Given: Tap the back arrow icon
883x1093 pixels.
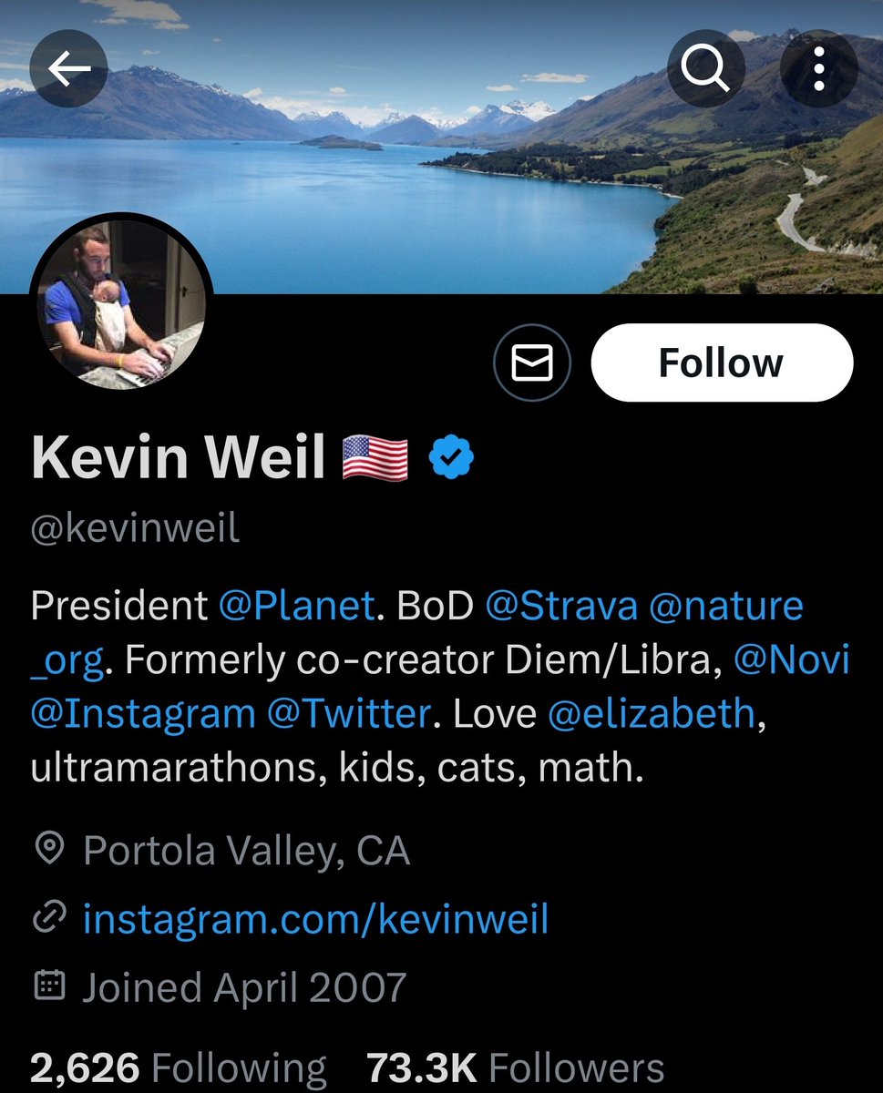Looking at the screenshot, I should pyautogui.click(x=69, y=70).
